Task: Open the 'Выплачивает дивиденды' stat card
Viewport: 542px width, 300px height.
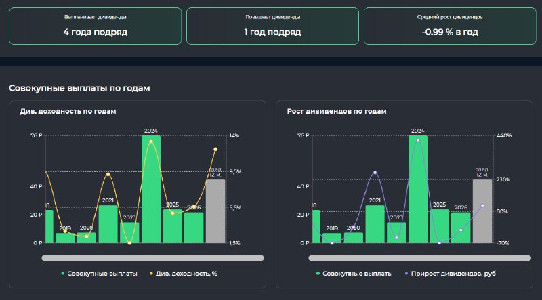Action: pos(95,26)
